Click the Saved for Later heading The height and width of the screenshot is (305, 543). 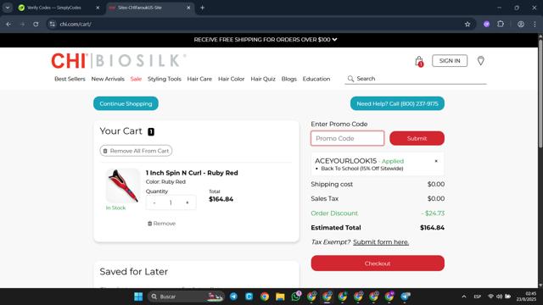click(x=134, y=272)
